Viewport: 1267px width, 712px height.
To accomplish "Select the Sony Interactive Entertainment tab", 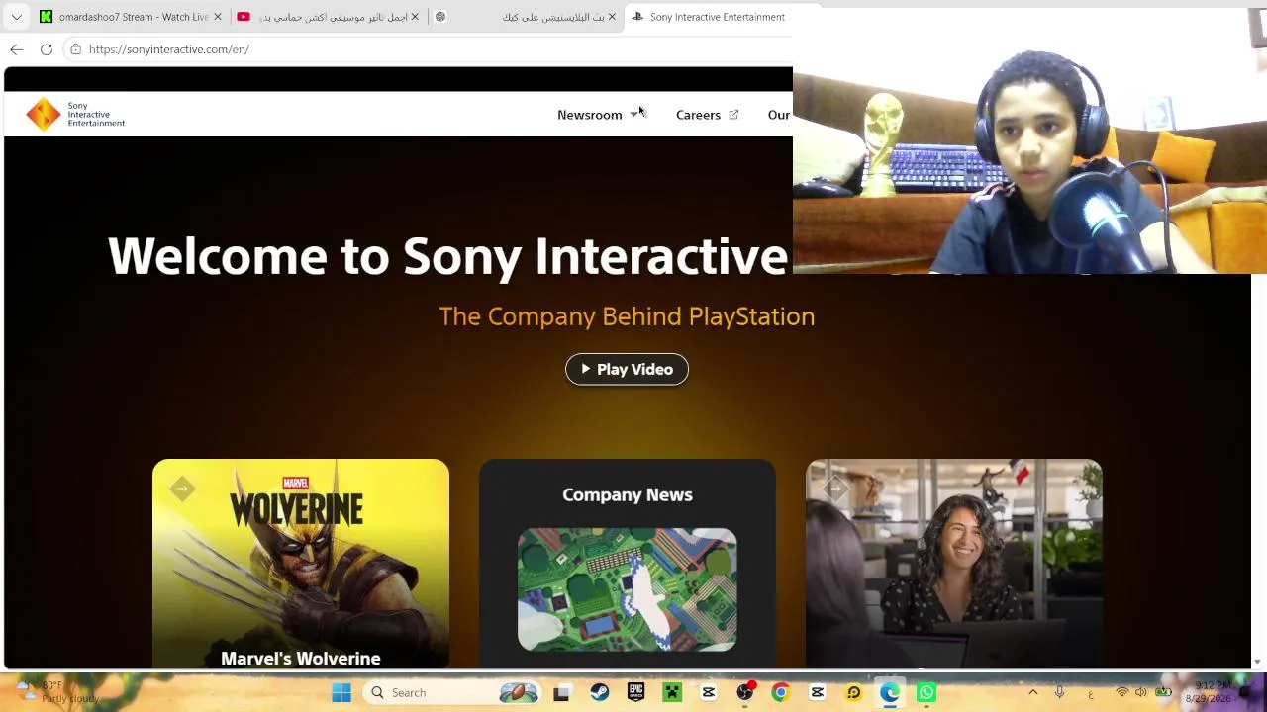I will point(710,17).
